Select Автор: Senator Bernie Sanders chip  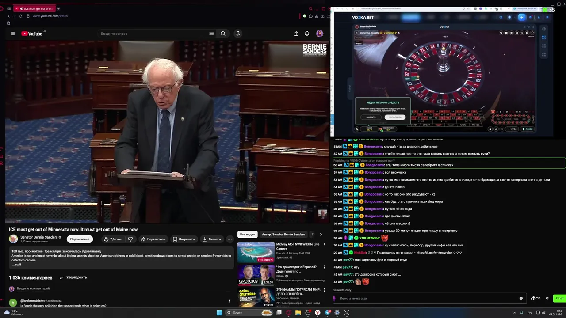(283, 234)
